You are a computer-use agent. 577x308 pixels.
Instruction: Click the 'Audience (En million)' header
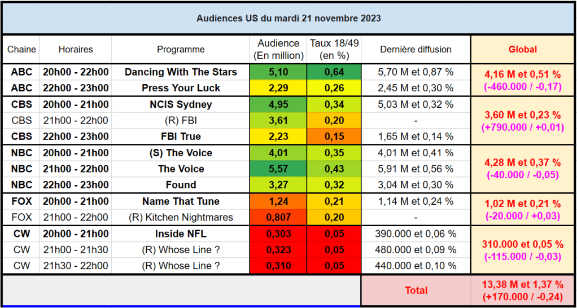[278, 50]
